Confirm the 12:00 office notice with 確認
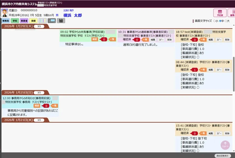Image resolution: width=235 pixels, height=158 pixels. [37, 106]
